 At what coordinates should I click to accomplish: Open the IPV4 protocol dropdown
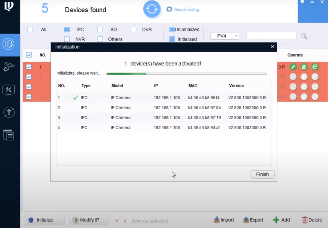coord(225,36)
